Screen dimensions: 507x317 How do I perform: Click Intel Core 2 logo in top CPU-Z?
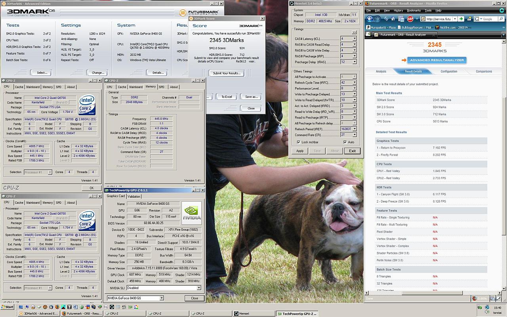point(87,104)
